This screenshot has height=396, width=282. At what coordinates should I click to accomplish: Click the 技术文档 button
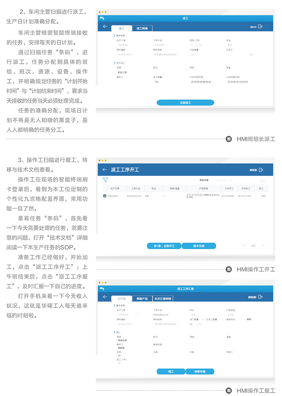tap(199, 246)
